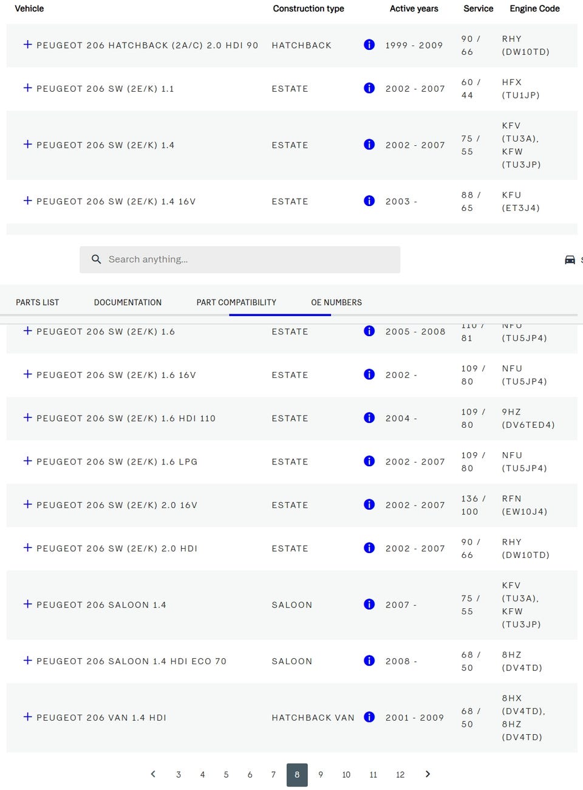Switch to Parts List tab
The width and height of the screenshot is (583, 790).
(38, 302)
